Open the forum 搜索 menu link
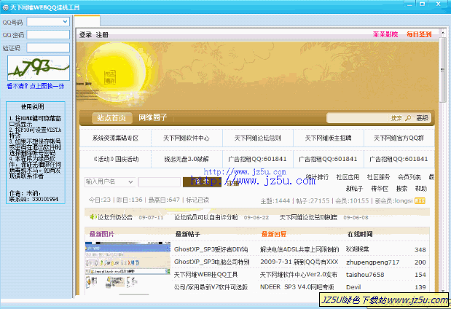 click(401, 189)
